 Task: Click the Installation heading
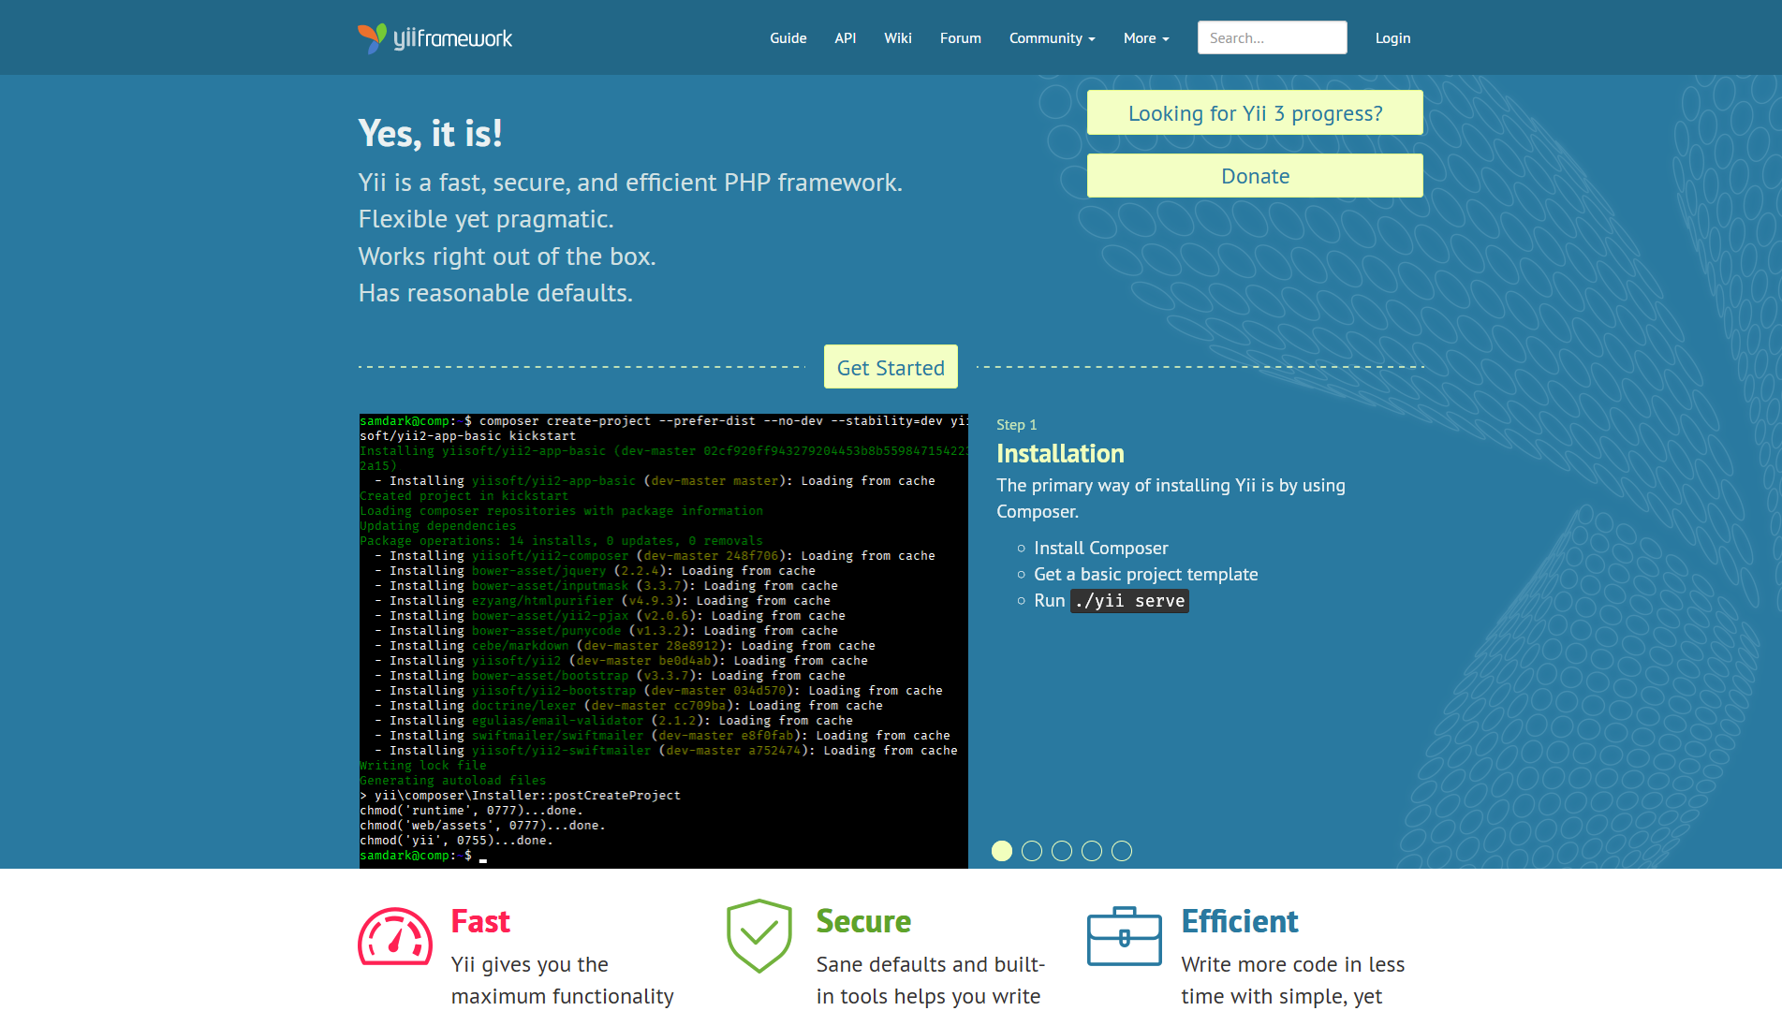pos(1060,453)
